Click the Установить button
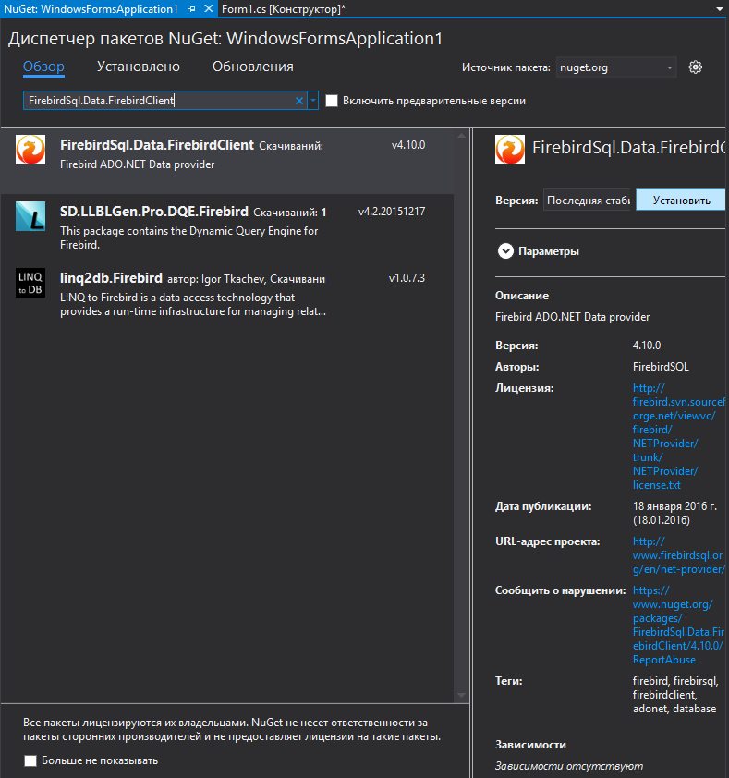The image size is (729, 778). [x=681, y=201]
